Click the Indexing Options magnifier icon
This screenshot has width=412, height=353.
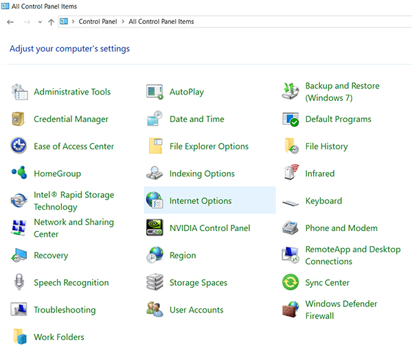(x=154, y=173)
